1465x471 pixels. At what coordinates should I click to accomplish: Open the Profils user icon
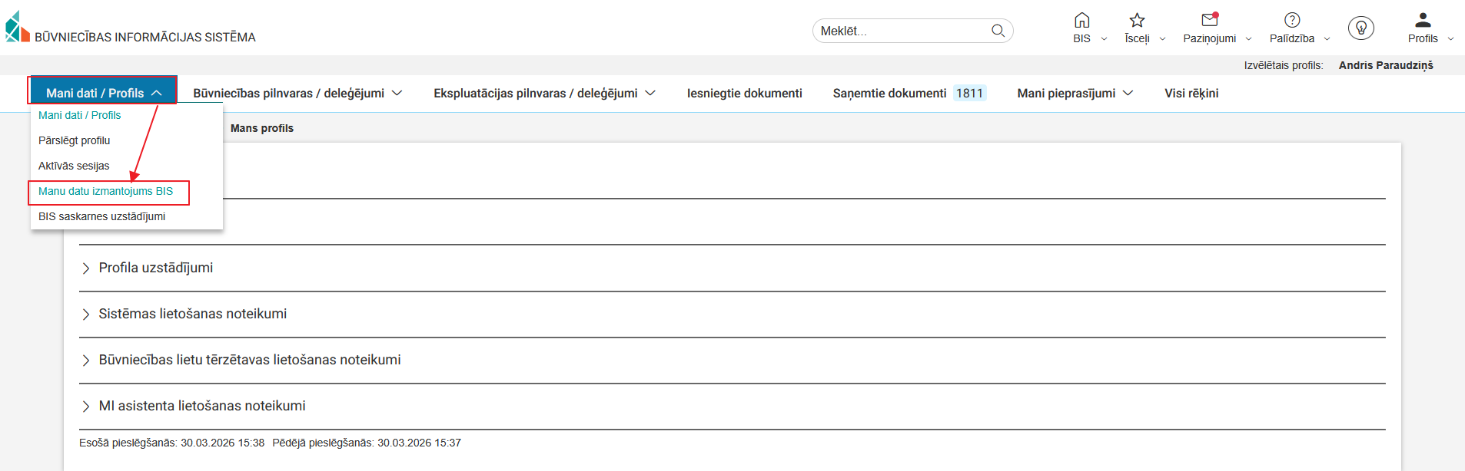coord(1423,21)
